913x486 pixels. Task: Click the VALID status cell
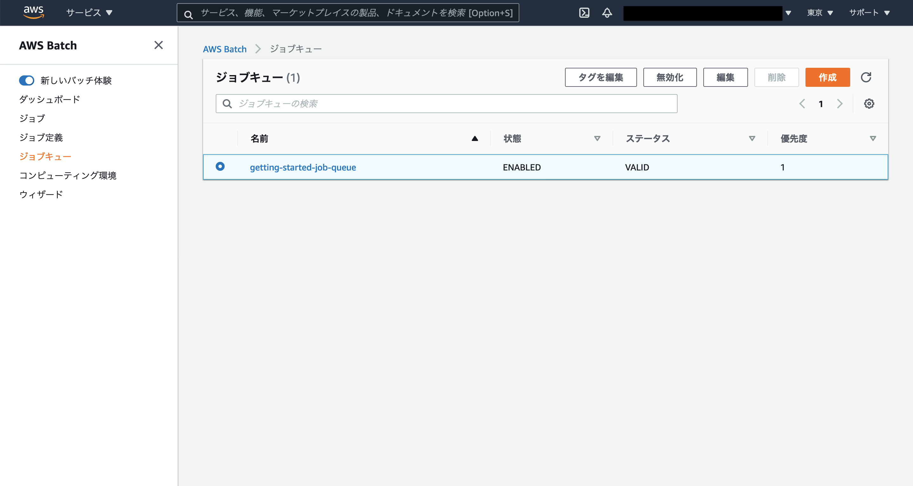(x=637, y=167)
